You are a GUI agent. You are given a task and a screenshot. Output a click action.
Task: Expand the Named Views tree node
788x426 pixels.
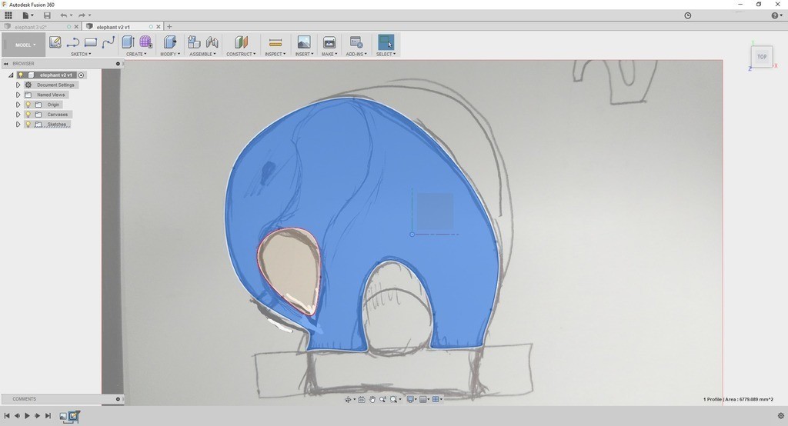tap(18, 95)
